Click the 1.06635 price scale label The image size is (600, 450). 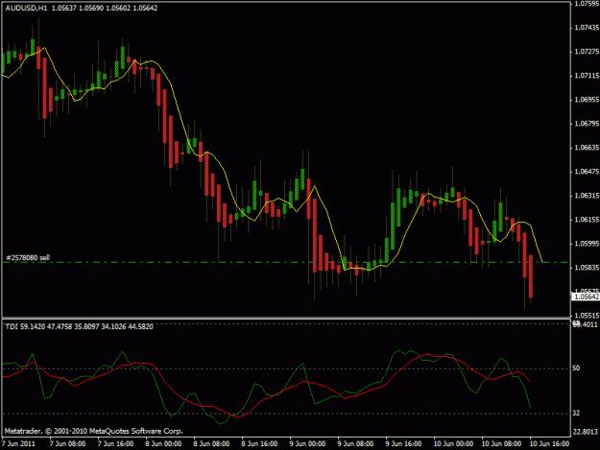coord(587,148)
